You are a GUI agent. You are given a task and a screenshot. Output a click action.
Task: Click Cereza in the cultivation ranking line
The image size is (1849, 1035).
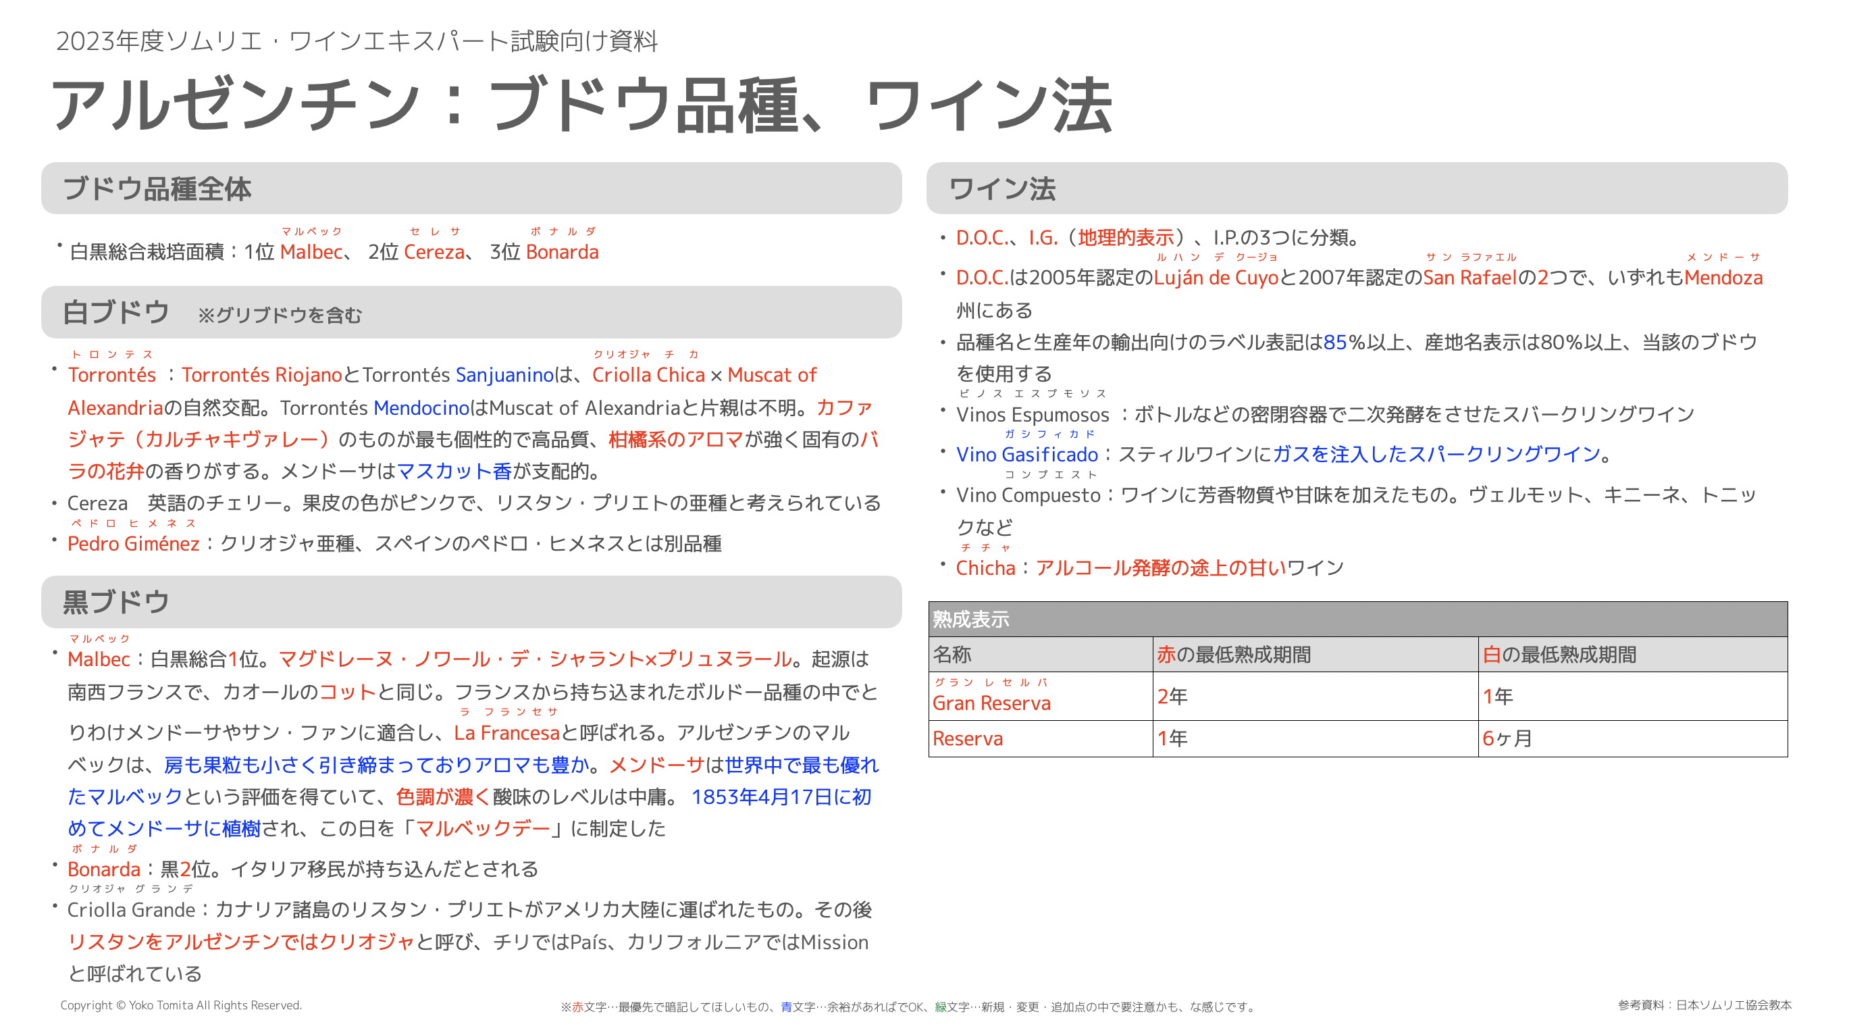tap(434, 252)
